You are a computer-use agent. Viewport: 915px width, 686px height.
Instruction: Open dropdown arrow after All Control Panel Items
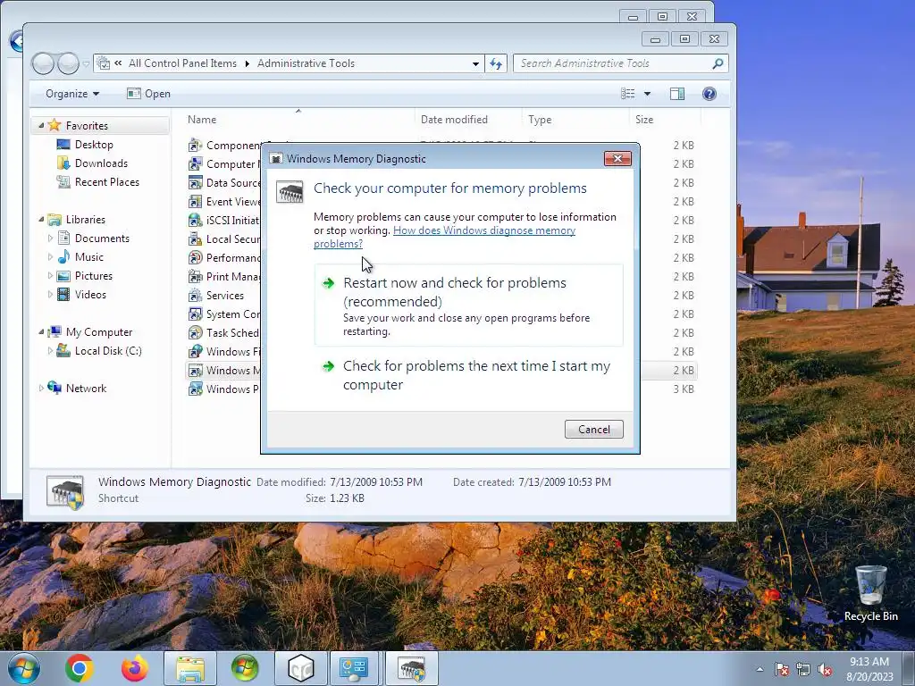click(x=247, y=63)
